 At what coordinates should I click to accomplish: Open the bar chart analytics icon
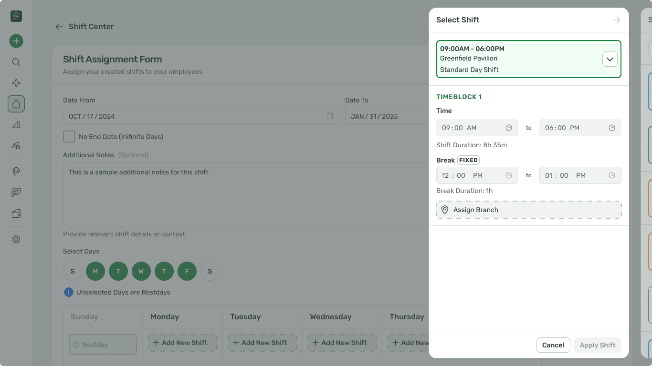16,125
